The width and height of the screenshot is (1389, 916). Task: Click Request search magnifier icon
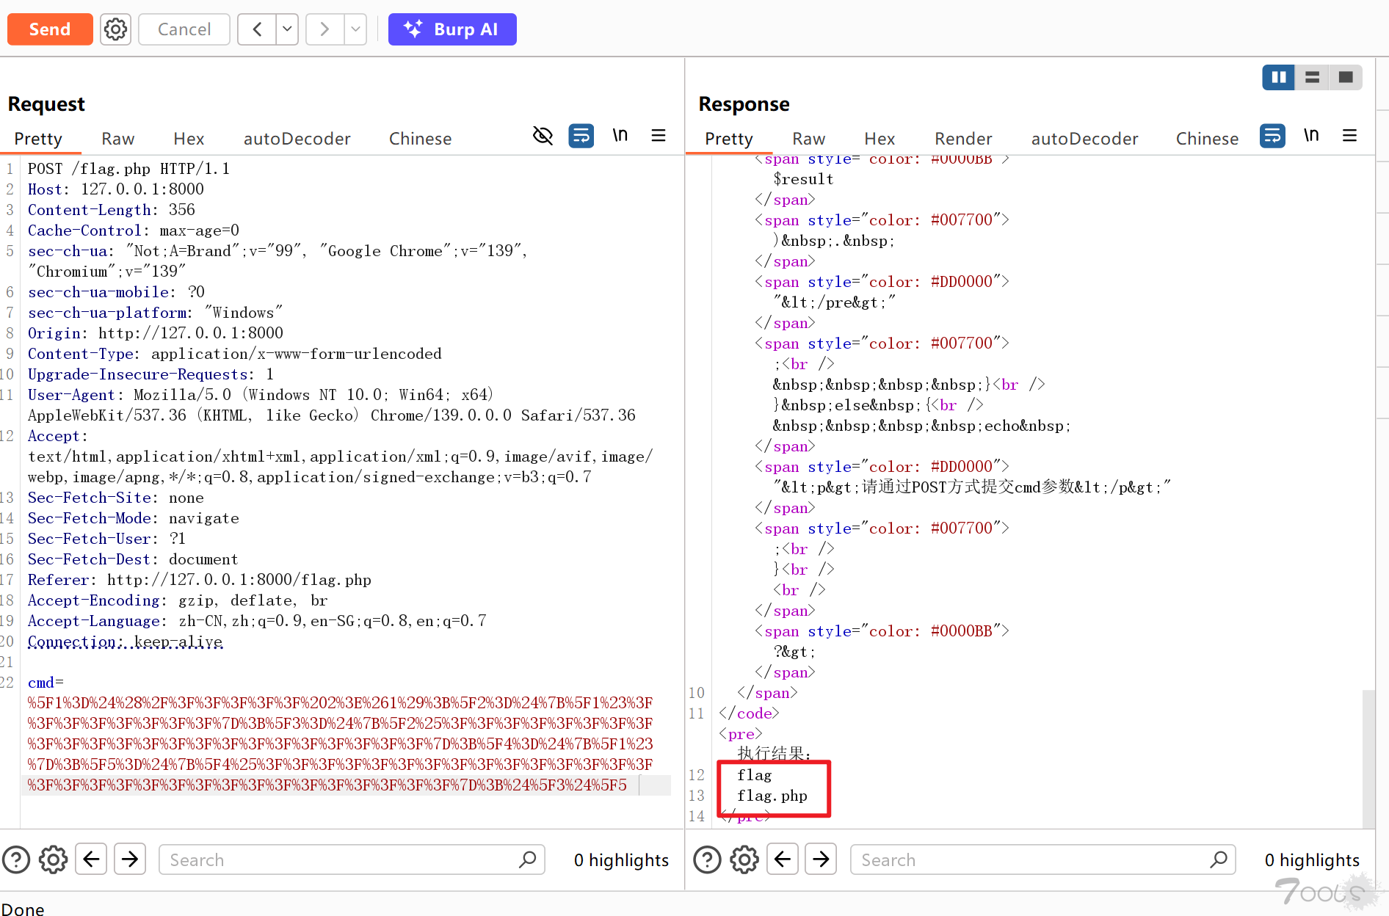click(527, 859)
